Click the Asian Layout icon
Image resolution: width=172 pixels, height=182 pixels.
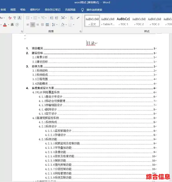click(63, 18)
